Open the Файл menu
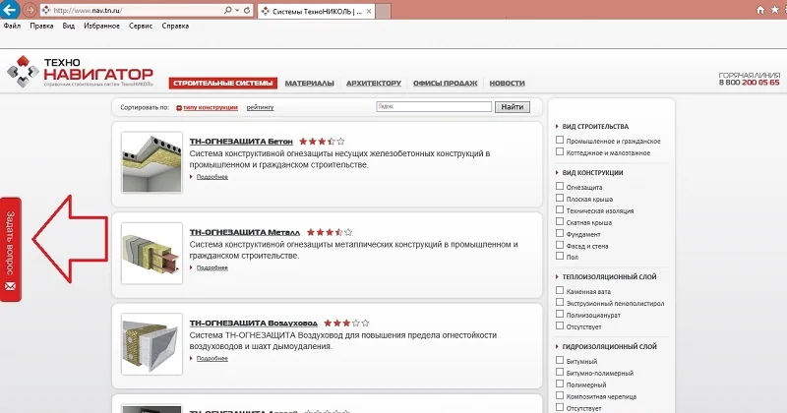 [x=12, y=26]
